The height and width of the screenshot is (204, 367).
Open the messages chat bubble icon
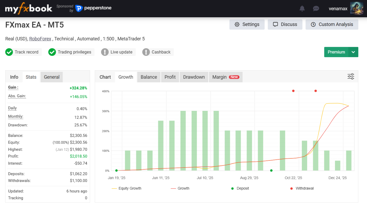(316, 9)
